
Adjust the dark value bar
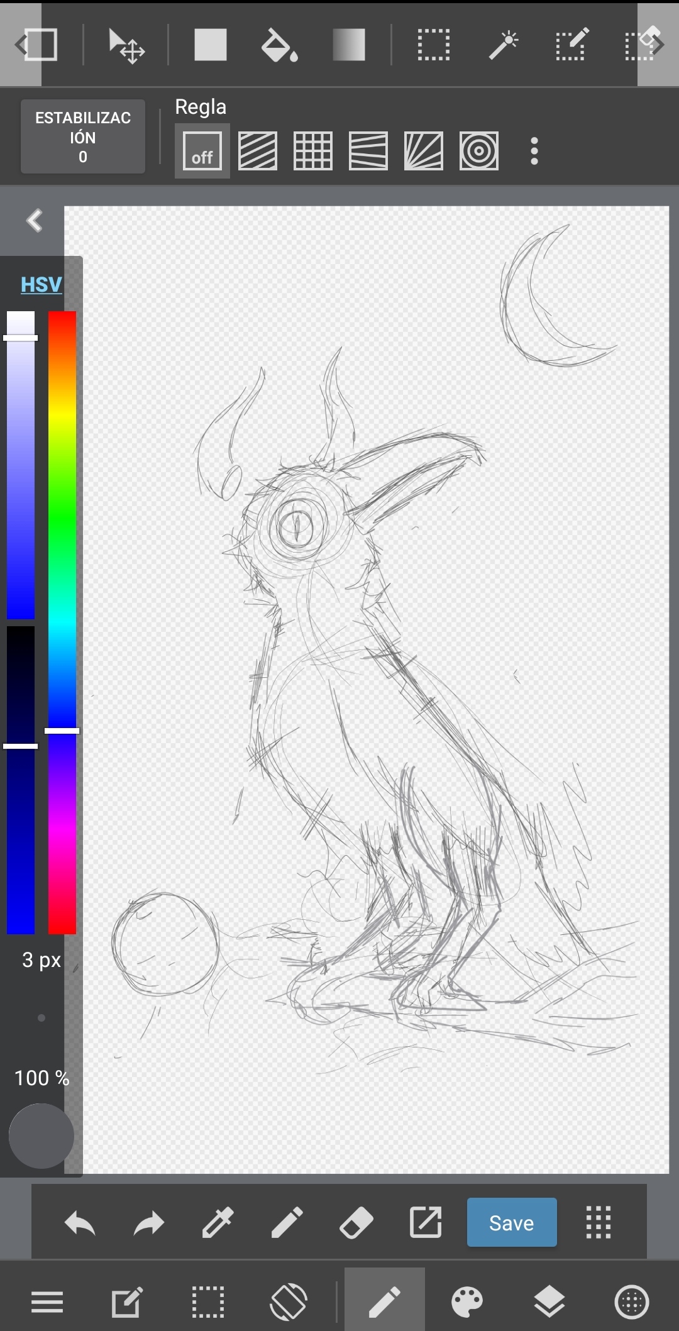pos(21,780)
